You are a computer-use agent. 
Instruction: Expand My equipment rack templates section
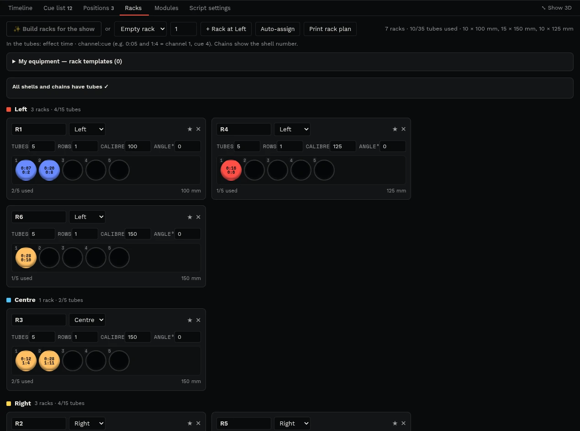67,61
